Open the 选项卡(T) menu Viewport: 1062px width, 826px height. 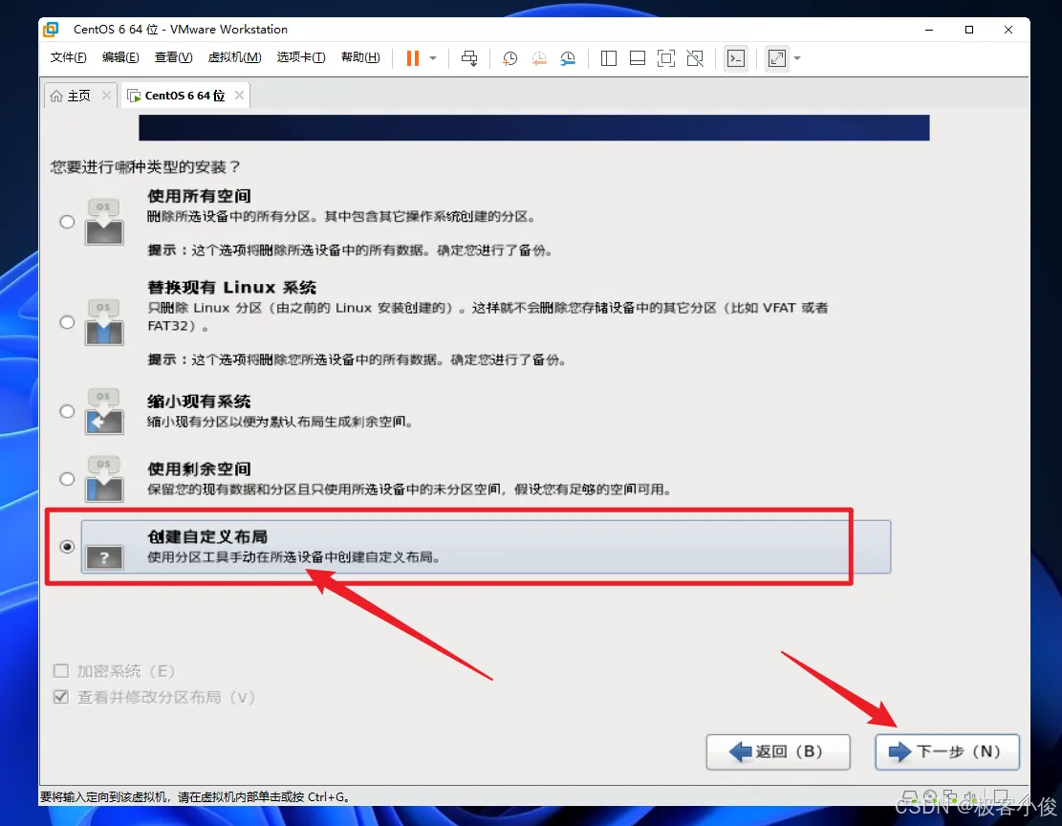pyautogui.click(x=301, y=57)
